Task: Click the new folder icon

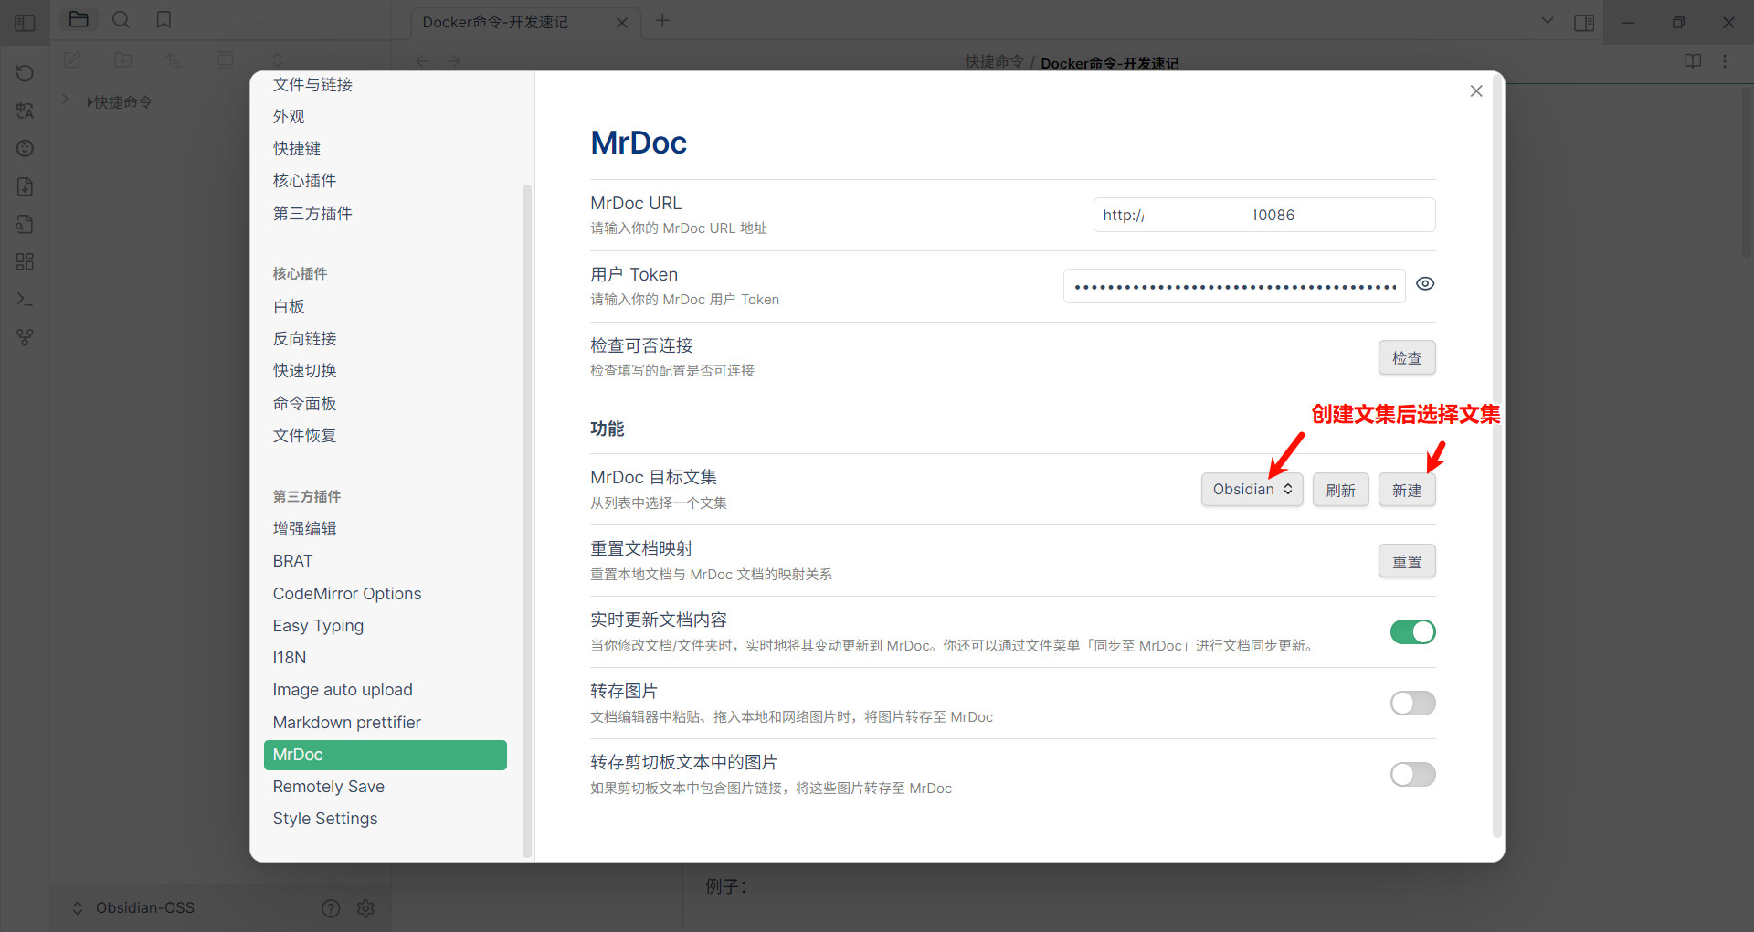Action: coord(123,60)
